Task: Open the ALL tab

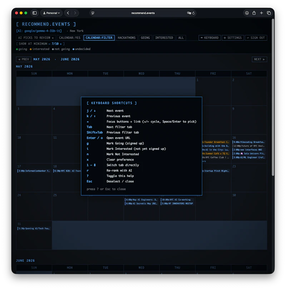Action: coord(181,38)
